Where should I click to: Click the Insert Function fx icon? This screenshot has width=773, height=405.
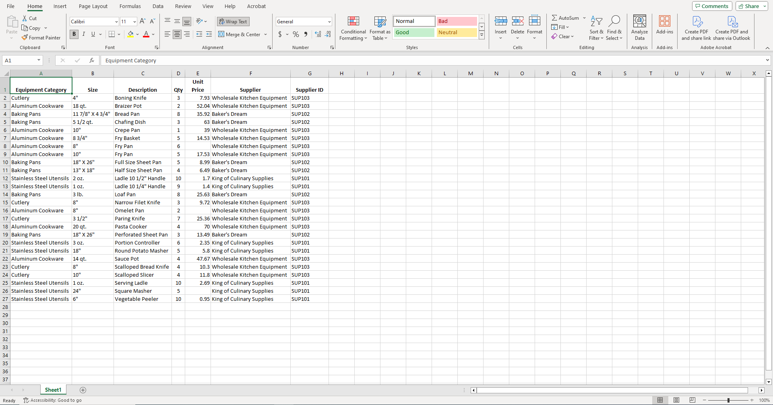click(92, 60)
